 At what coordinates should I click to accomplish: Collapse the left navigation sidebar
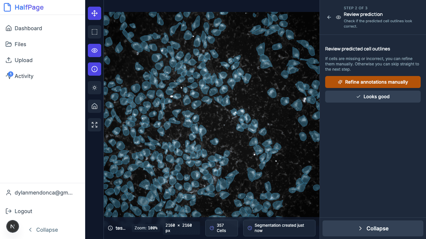43,230
